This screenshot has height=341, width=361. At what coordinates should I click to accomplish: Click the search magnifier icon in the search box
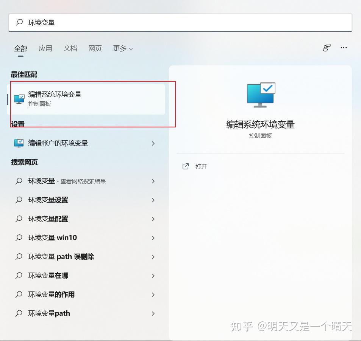click(x=19, y=22)
